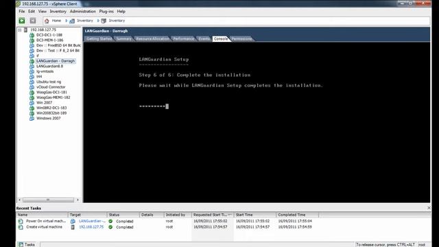Click the VM icon for Dev FreeBSD 64 Bit

click(32, 45)
